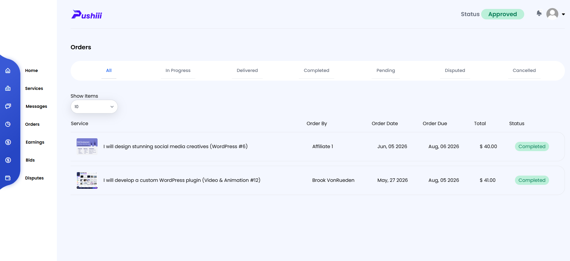Open the Messages chat bubble icon
The image size is (570, 261).
(8, 106)
